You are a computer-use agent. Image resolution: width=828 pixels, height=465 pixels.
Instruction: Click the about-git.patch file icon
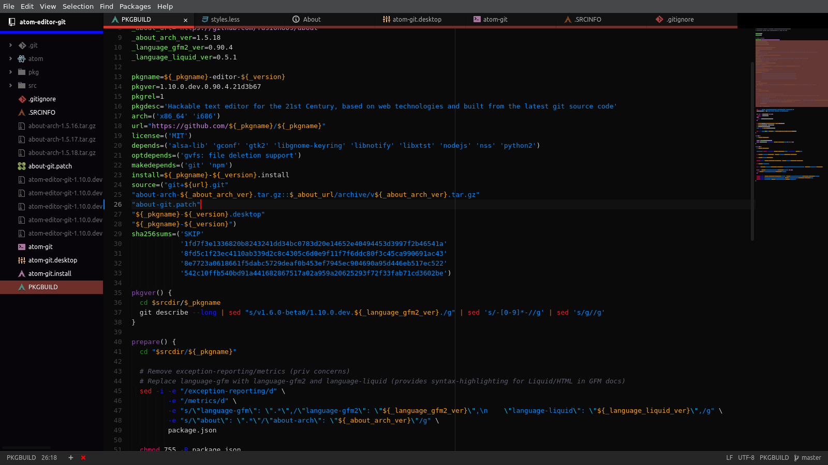coord(22,166)
